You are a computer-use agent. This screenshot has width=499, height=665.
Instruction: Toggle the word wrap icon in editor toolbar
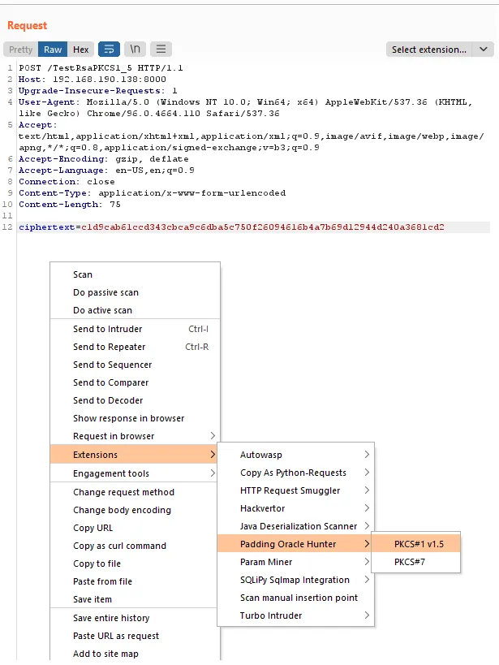point(109,50)
